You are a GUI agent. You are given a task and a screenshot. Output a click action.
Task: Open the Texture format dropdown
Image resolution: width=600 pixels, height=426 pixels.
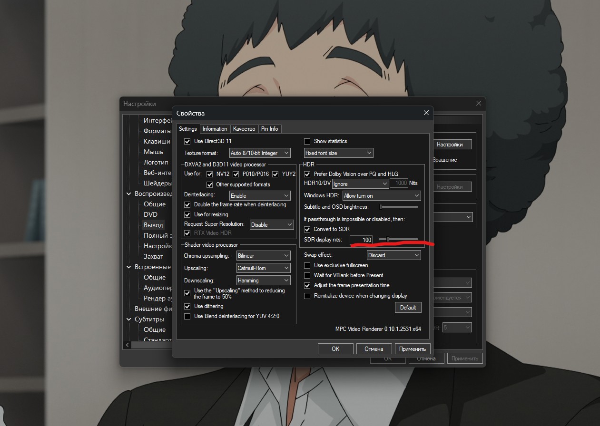260,153
